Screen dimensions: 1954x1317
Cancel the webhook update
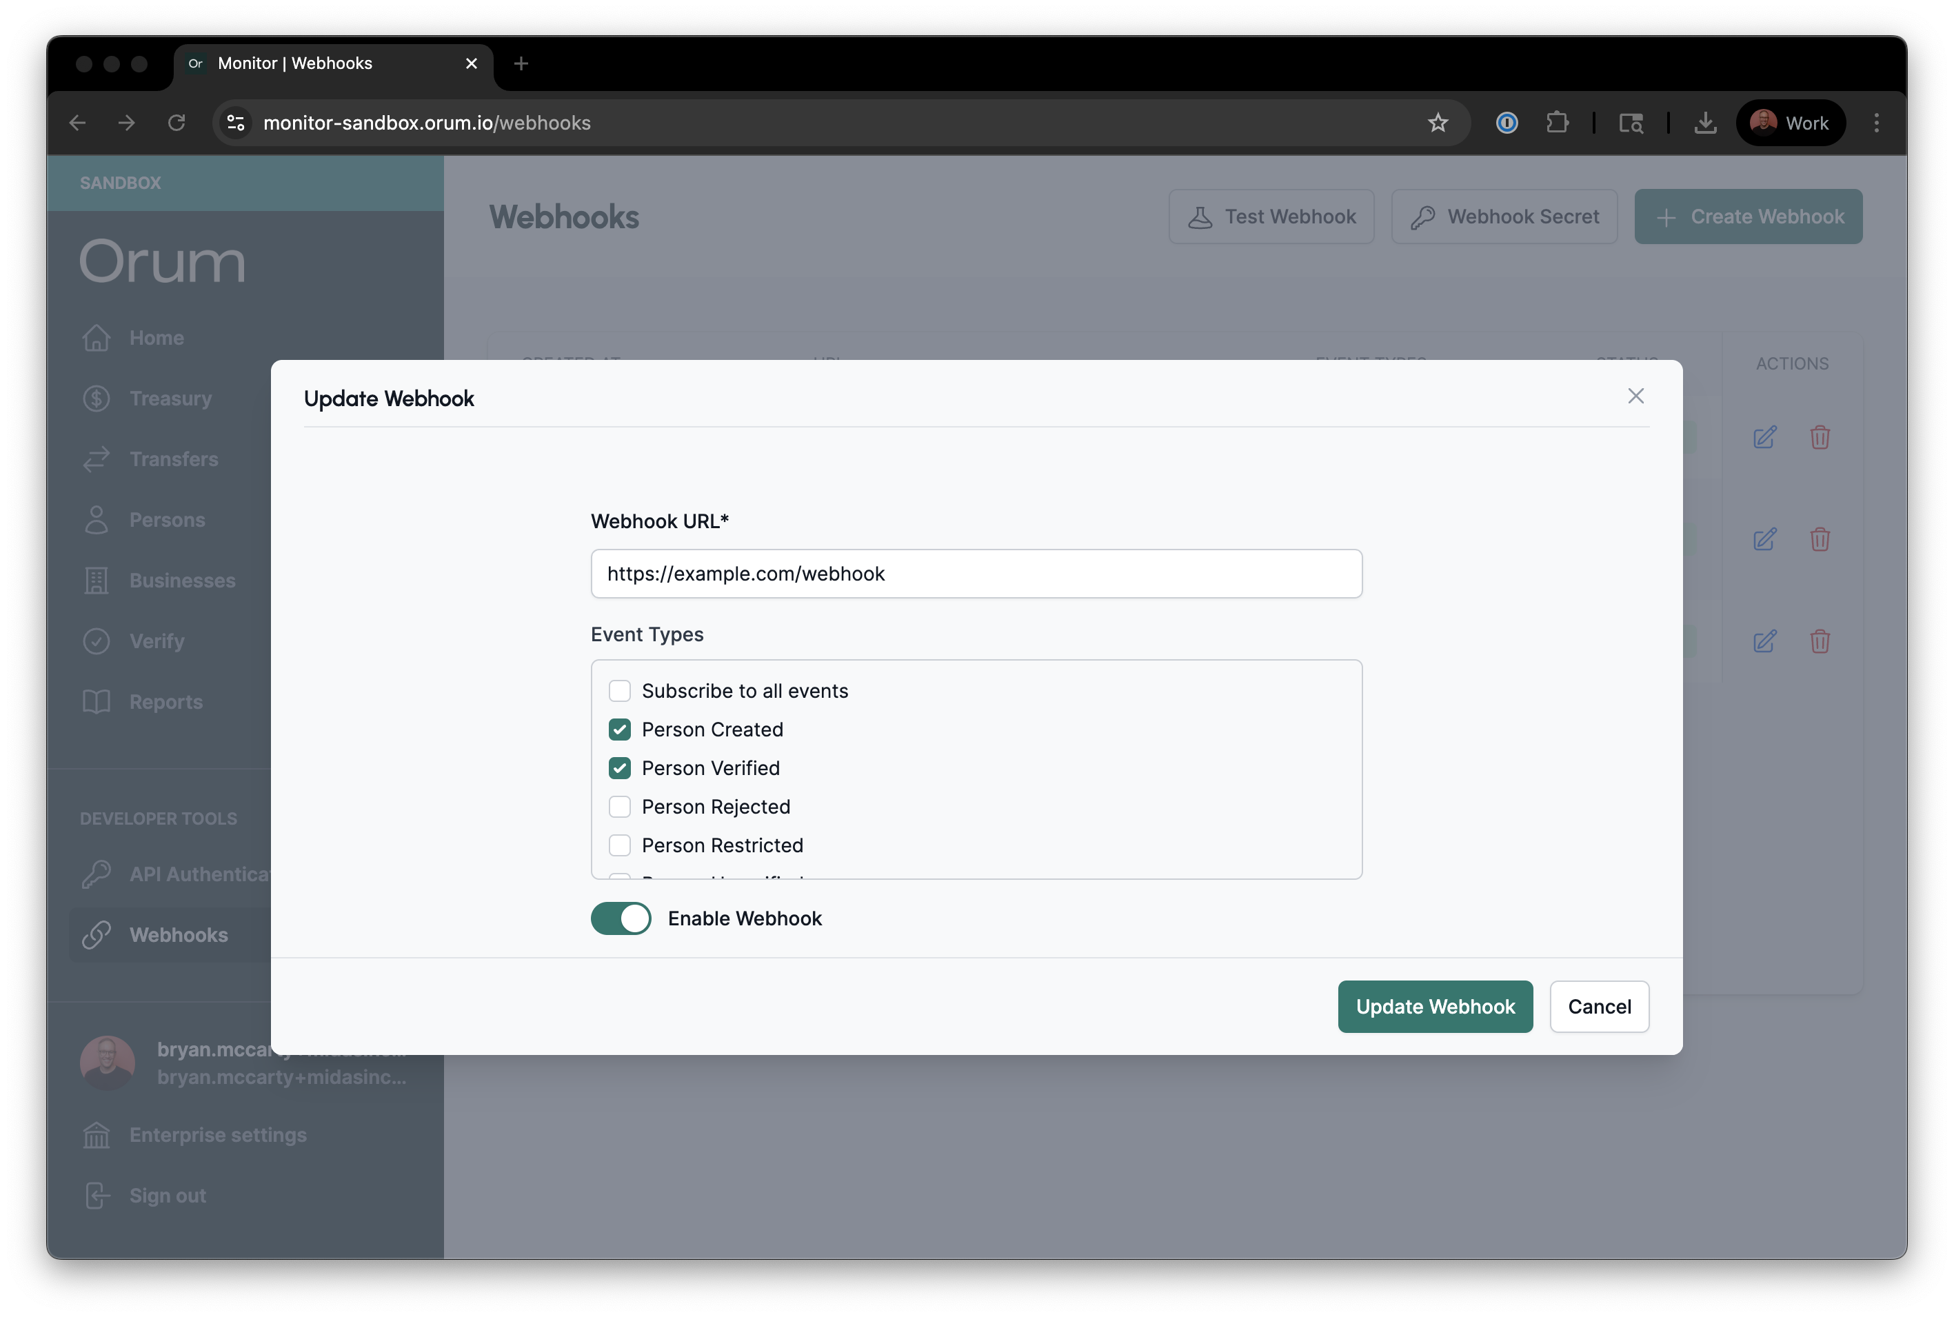pos(1599,1006)
